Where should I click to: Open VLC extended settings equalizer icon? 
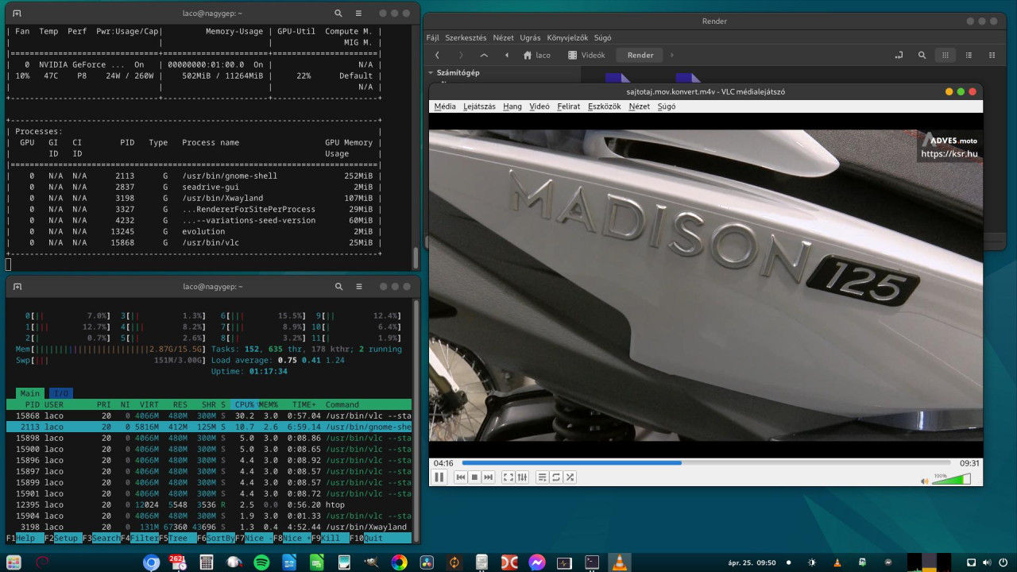[x=522, y=477]
